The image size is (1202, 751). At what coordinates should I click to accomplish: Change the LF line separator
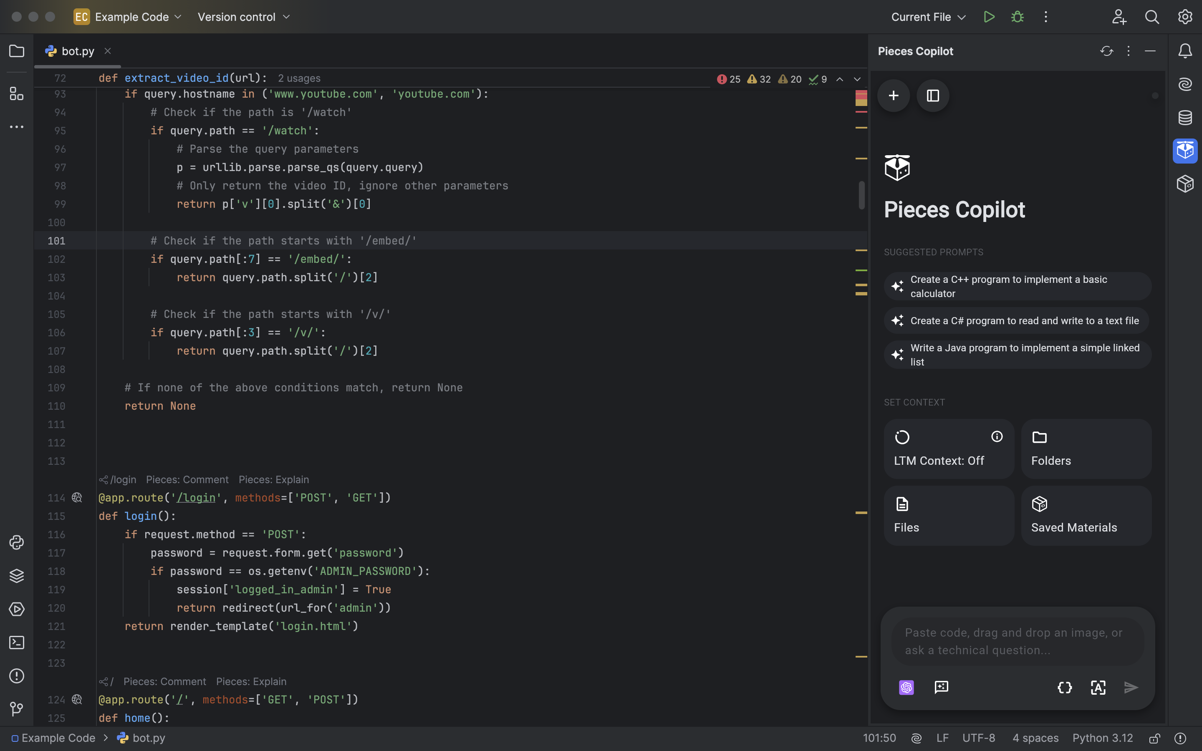coord(942,738)
